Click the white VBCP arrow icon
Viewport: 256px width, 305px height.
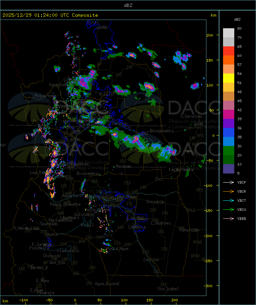(228, 182)
